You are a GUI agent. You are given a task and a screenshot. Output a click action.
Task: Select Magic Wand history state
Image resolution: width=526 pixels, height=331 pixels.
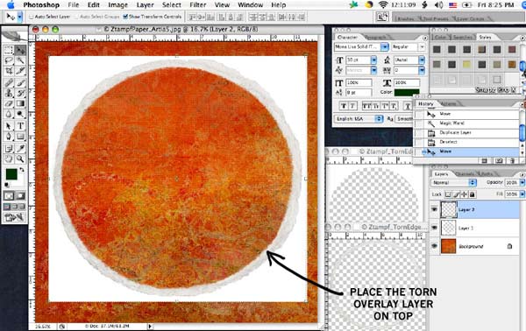coord(466,123)
